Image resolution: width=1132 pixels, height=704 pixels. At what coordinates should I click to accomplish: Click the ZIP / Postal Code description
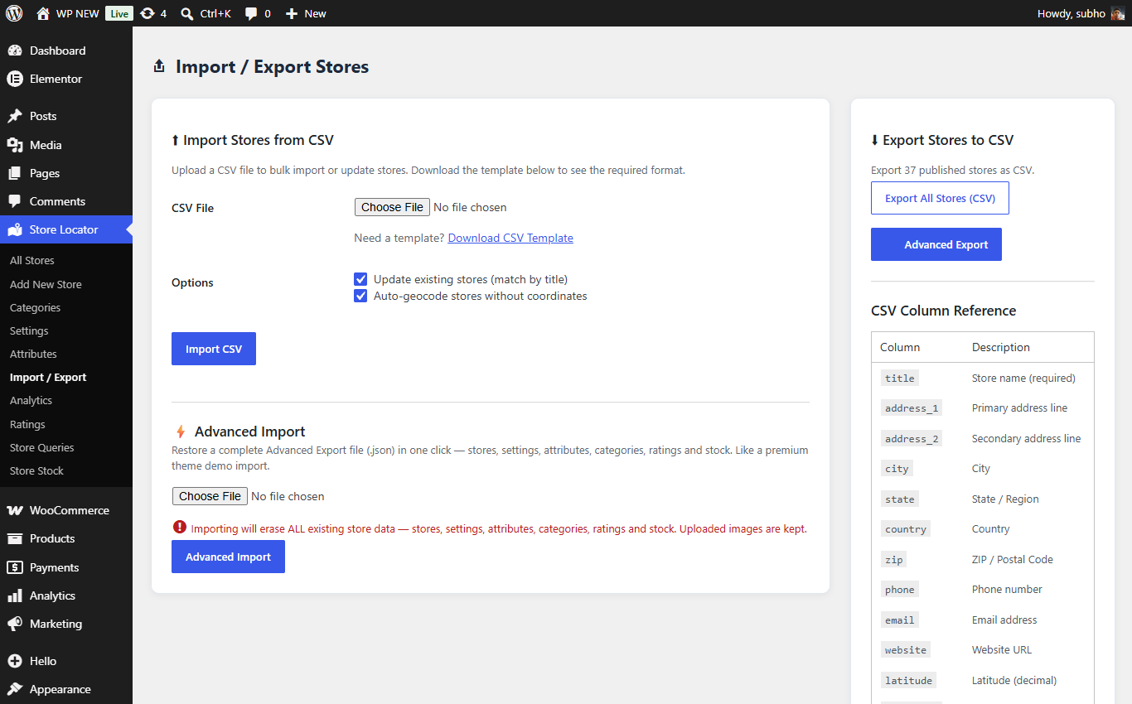(x=1013, y=559)
